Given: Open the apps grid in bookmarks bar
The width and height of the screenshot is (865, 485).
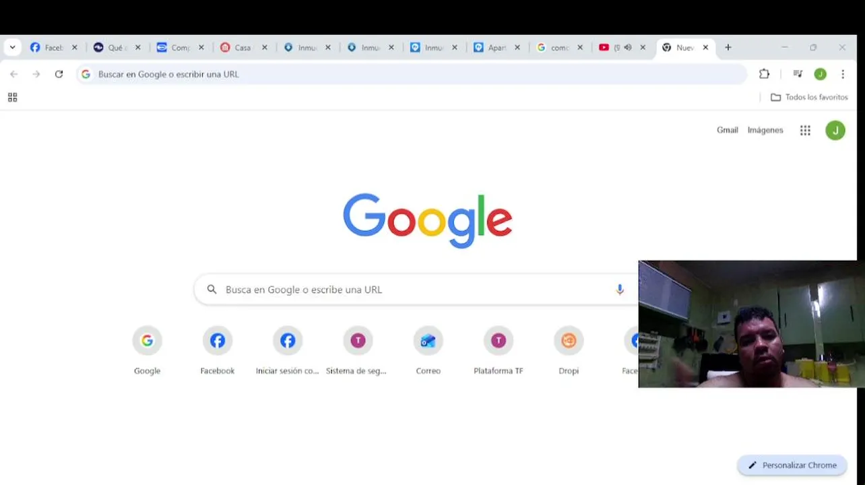Looking at the screenshot, I should pos(12,98).
